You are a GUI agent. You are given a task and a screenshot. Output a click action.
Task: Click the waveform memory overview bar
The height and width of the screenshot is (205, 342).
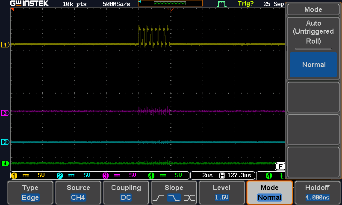(x=170, y=3)
